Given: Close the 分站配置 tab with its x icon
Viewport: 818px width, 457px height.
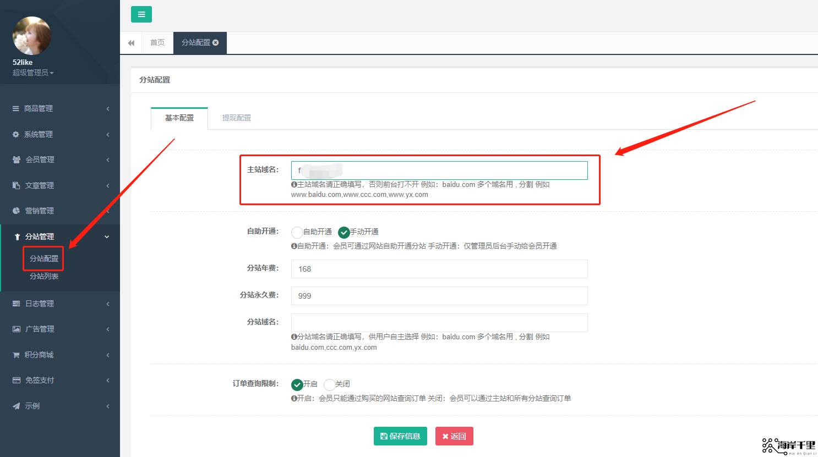Looking at the screenshot, I should click(x=216, y=42).
